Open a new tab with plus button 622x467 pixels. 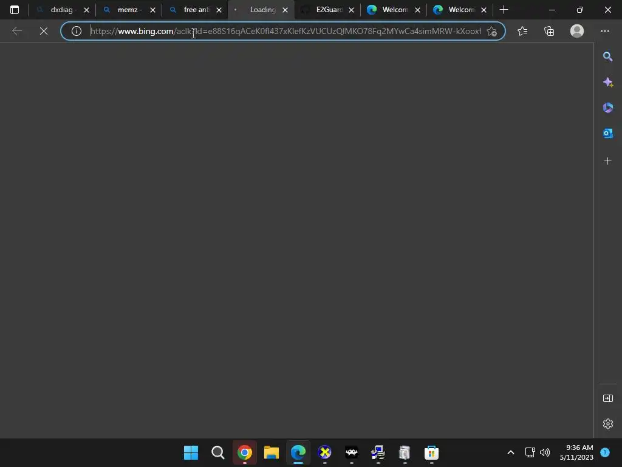click(x=504, y=10)
